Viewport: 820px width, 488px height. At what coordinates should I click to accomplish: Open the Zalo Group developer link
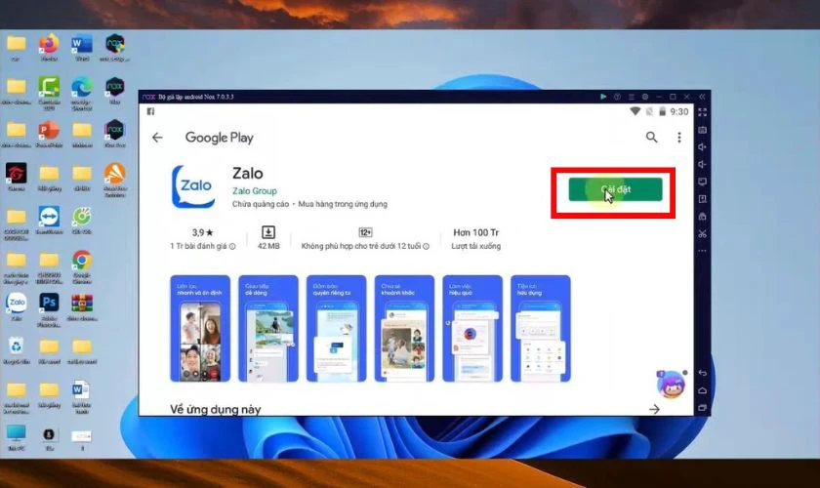[255, 191]
